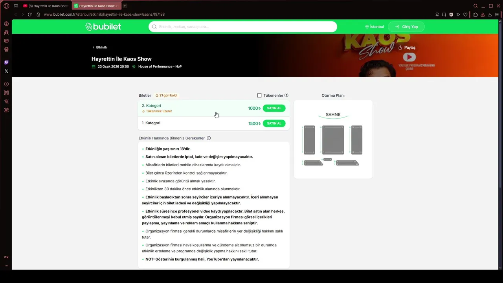Open X (Twitter) in the sidebar
The height and width of the screenshot is (283, 503).
(6, 71)
